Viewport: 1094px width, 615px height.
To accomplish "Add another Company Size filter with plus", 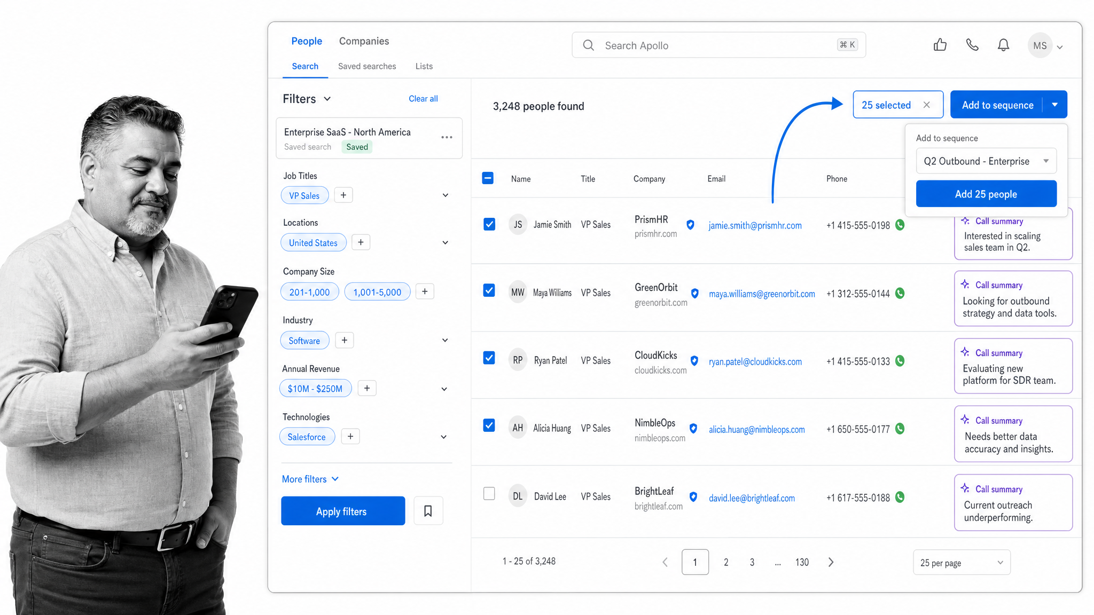I will (425, 291).
